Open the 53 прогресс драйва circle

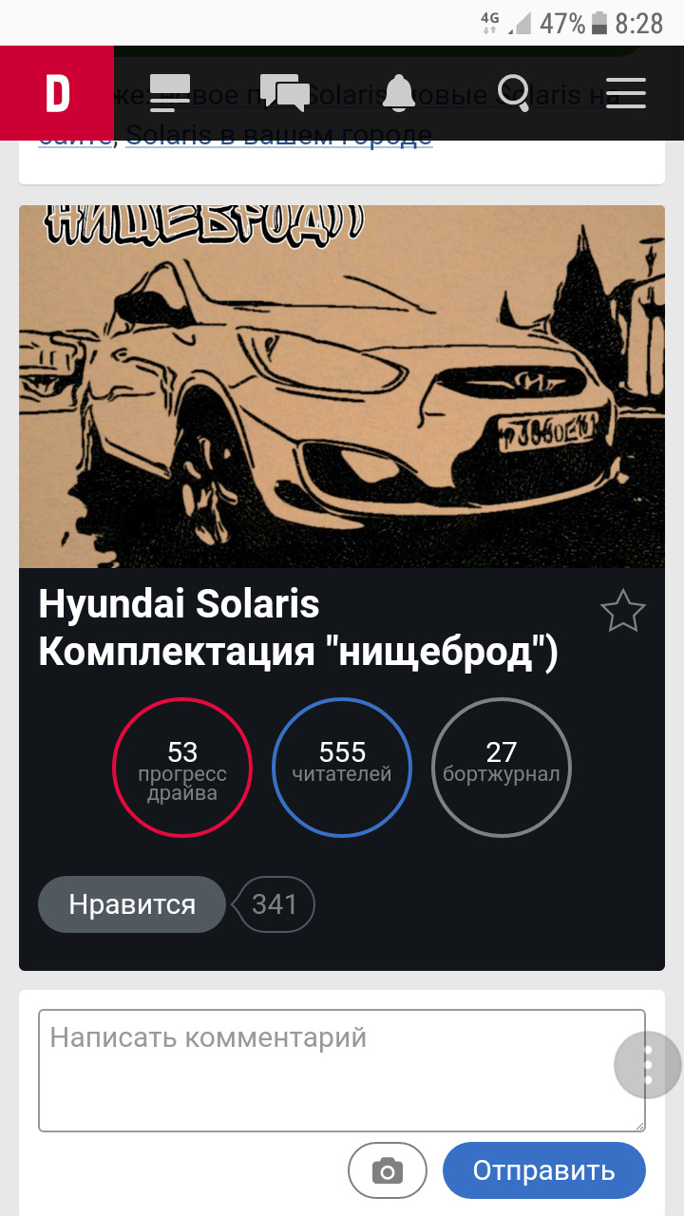182,768
